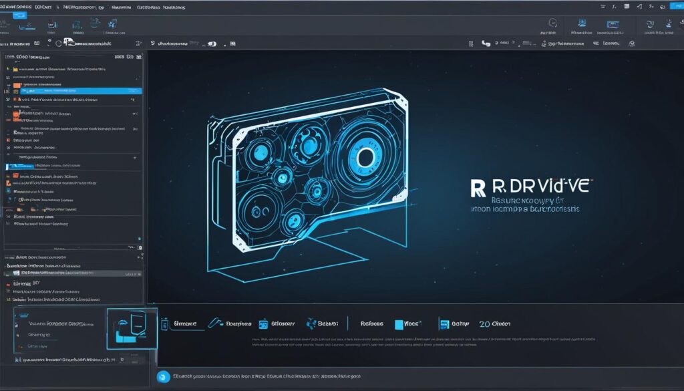Viewport: 684px width, 391px height.
Task: Click the text button right of the toolbar divider
Action: coord(371,323)
